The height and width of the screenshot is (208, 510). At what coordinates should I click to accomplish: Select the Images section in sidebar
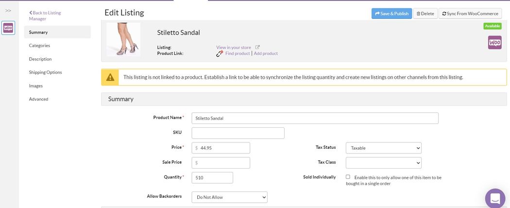coord(36,86)
